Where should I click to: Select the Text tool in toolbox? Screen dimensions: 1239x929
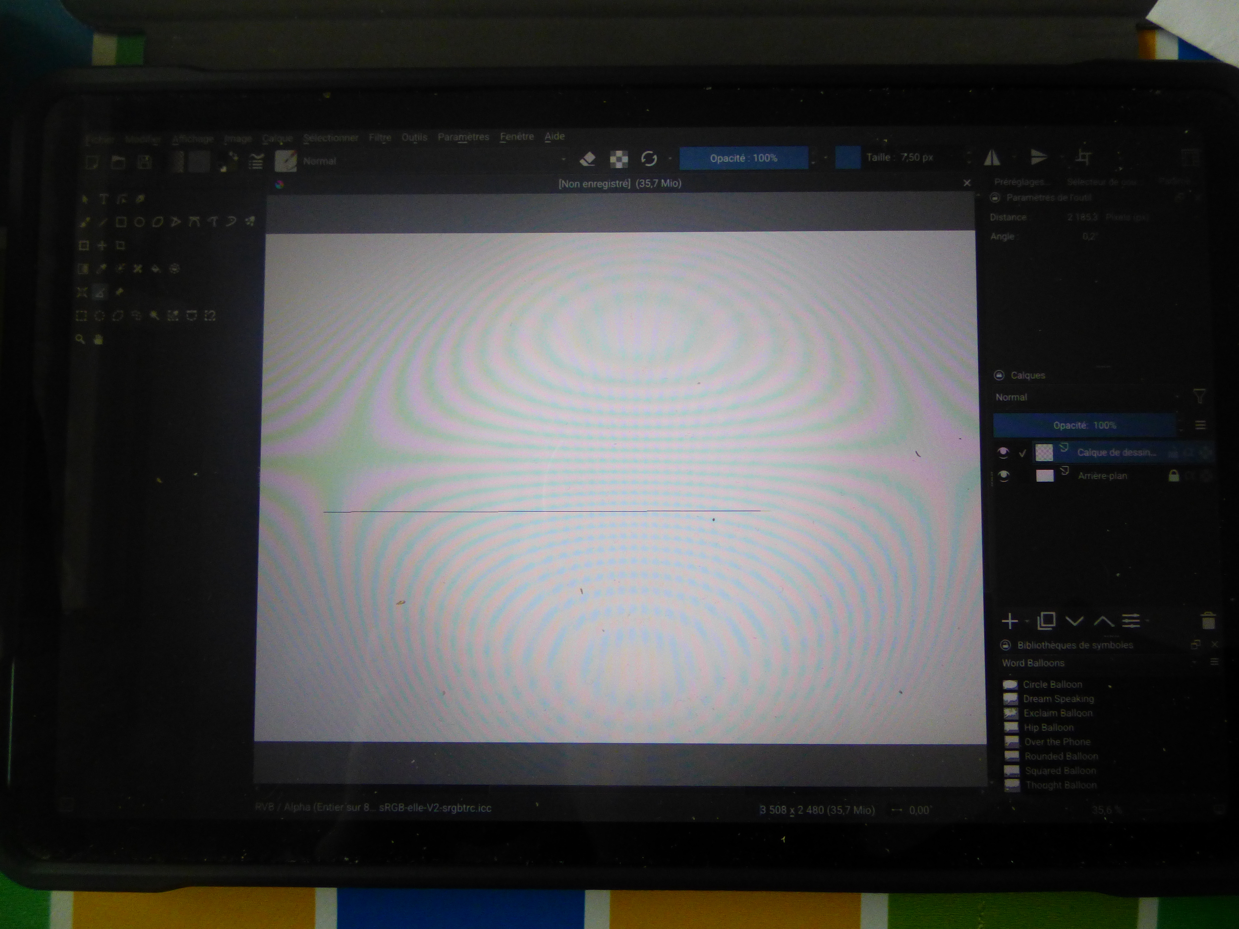[104, 199]
